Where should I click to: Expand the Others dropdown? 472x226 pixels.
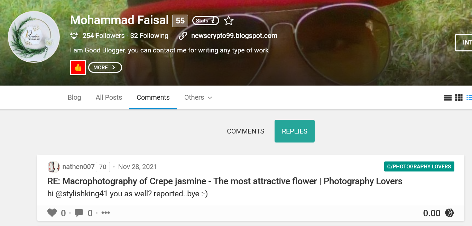[x=198, y=97]
